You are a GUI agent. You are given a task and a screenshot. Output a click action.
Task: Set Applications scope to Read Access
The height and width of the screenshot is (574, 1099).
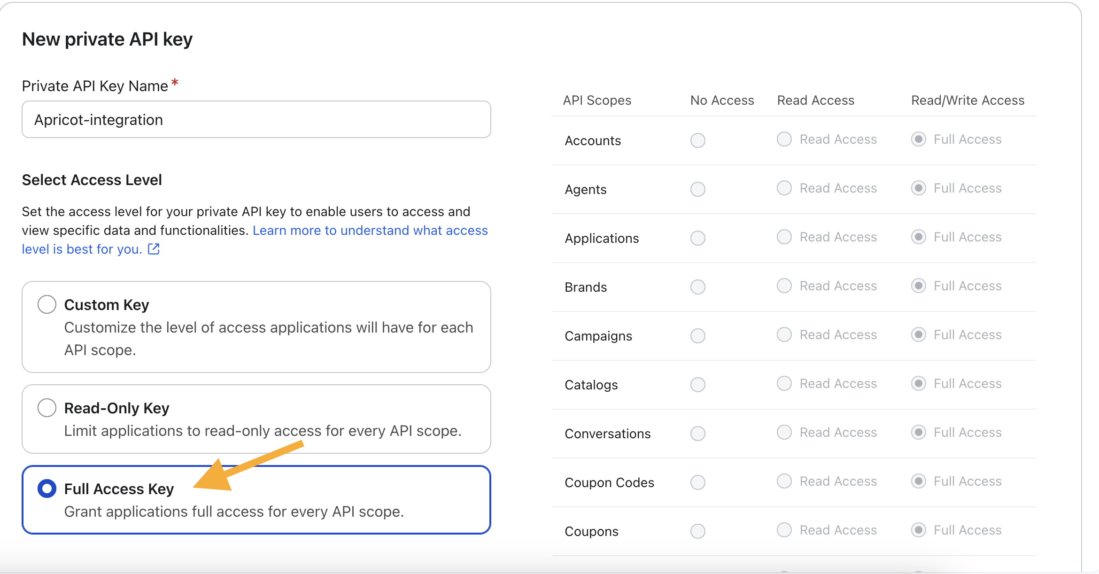coord(784,237)
